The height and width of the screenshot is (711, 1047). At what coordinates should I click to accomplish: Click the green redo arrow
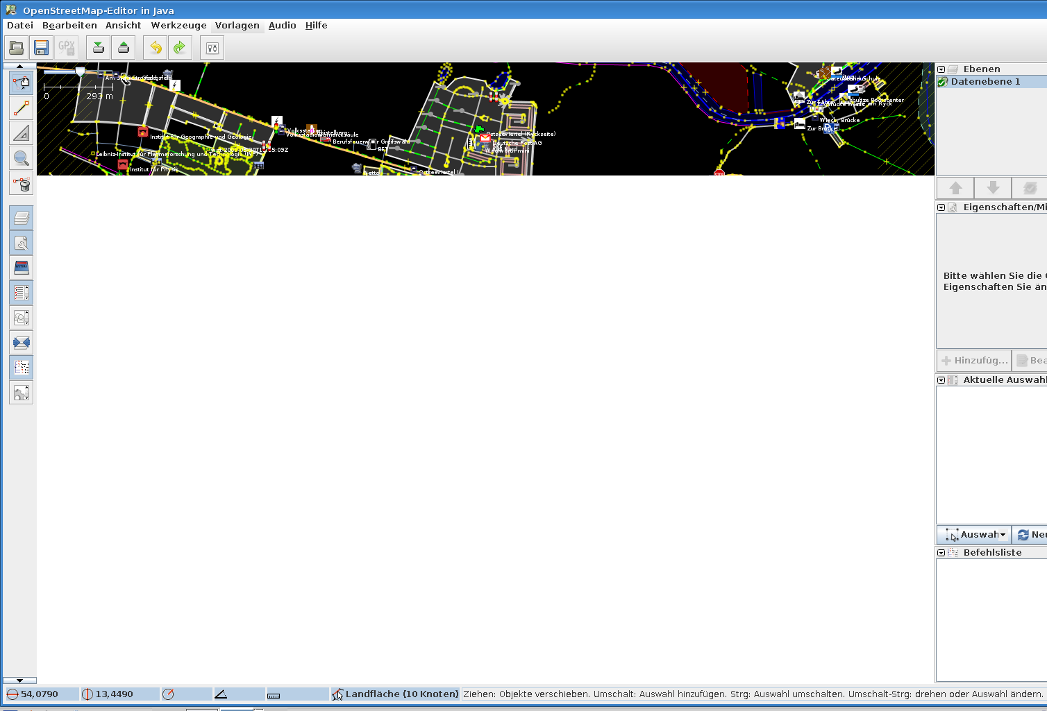(x=179, y=48)
